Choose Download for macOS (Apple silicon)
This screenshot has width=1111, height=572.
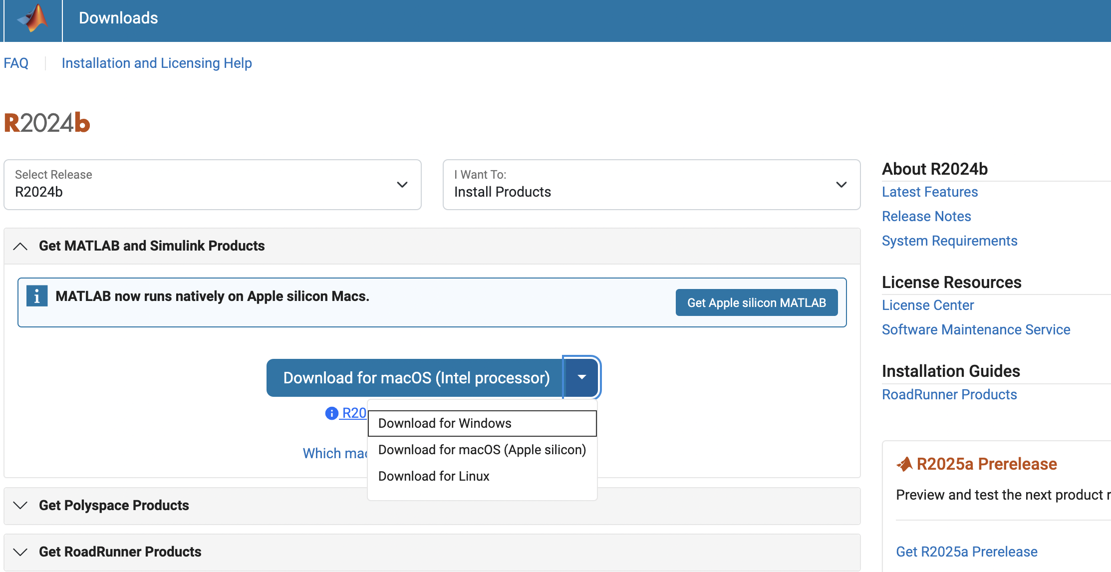(x=482, y=450)
